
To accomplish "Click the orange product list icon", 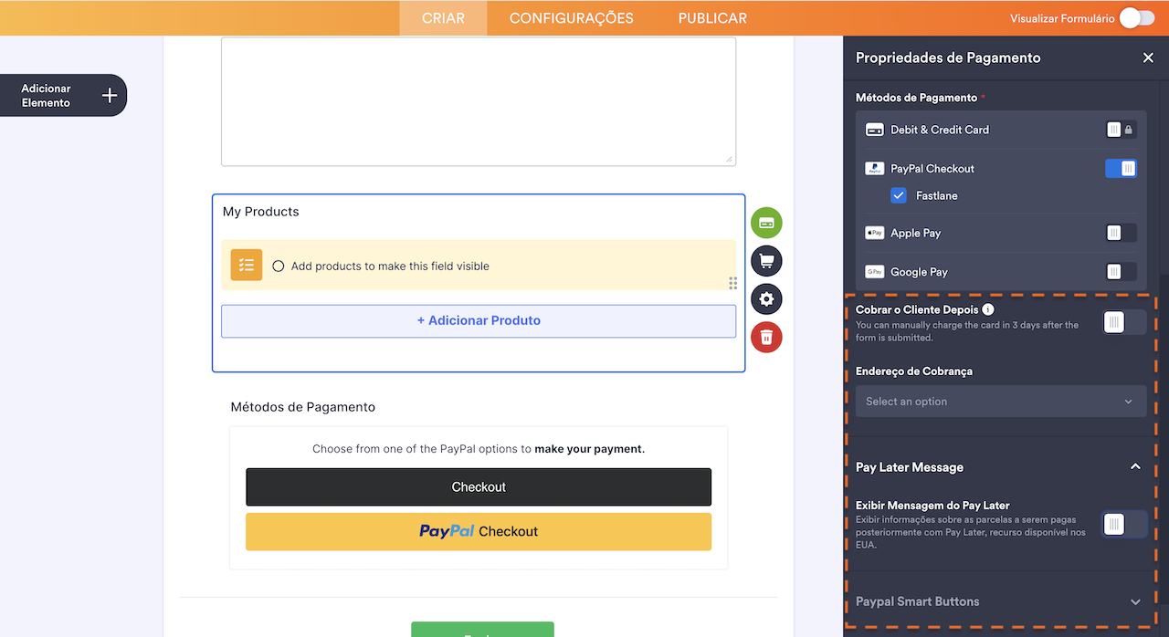I will 247,266.
